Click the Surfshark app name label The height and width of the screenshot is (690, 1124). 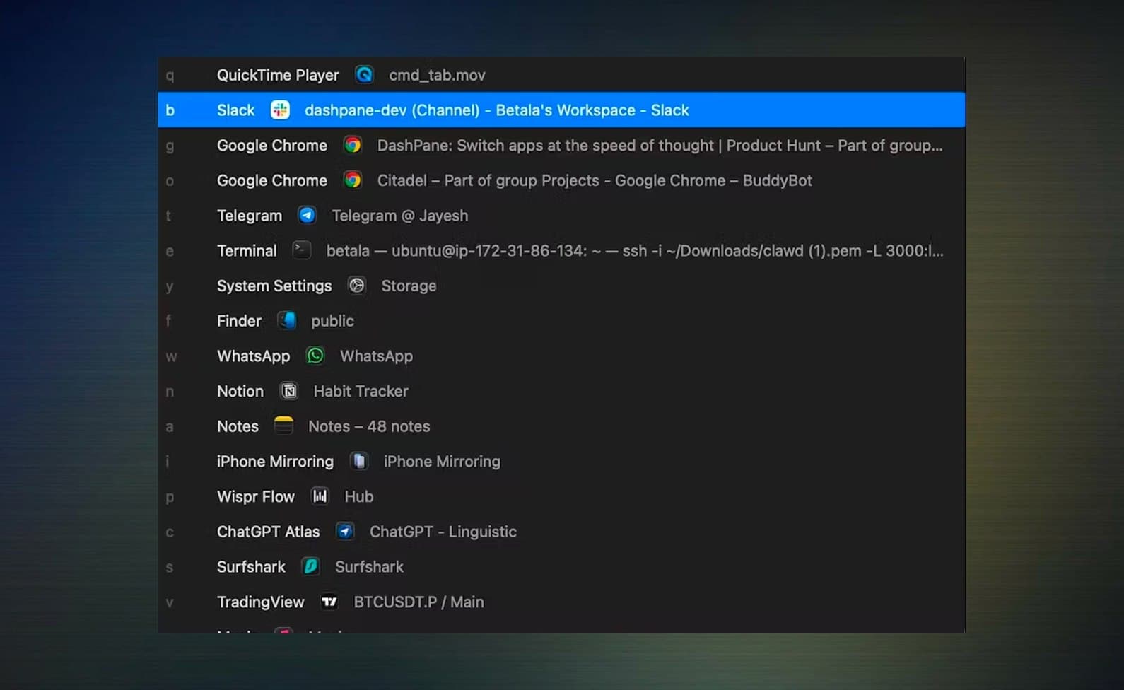tap(251, 567)
